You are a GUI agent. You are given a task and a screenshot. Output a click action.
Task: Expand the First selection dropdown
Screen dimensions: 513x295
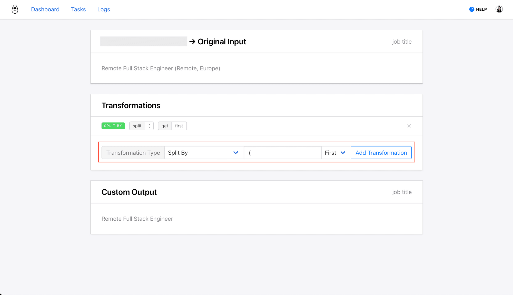click(335, 153)
